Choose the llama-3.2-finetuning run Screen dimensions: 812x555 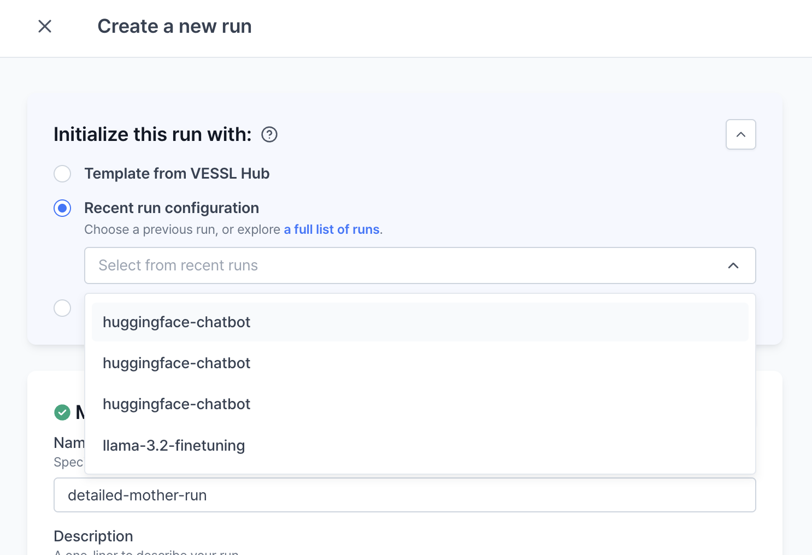pos(420,445)
